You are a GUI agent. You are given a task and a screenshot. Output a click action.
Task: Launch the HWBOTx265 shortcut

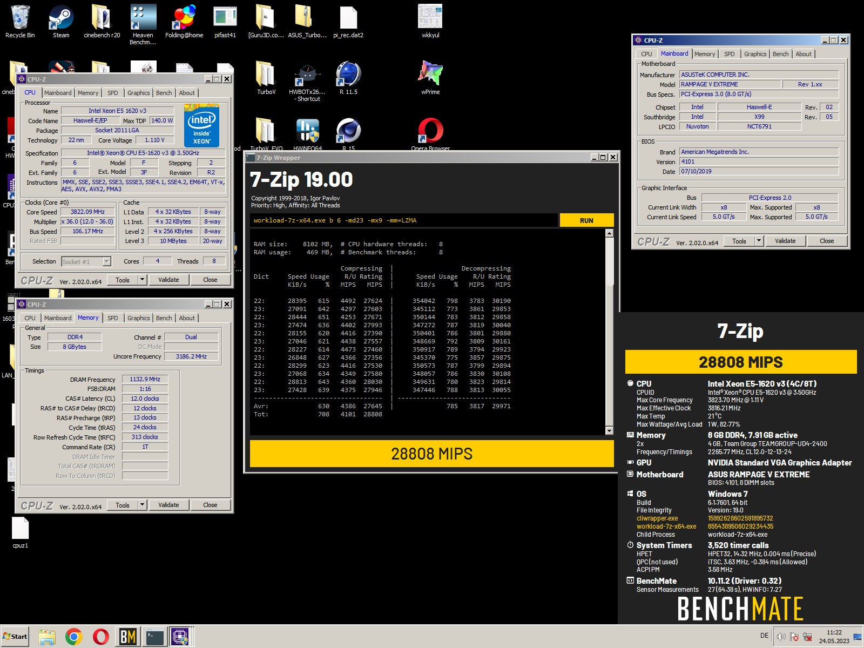pyautogui.click(x=307, y=82)
